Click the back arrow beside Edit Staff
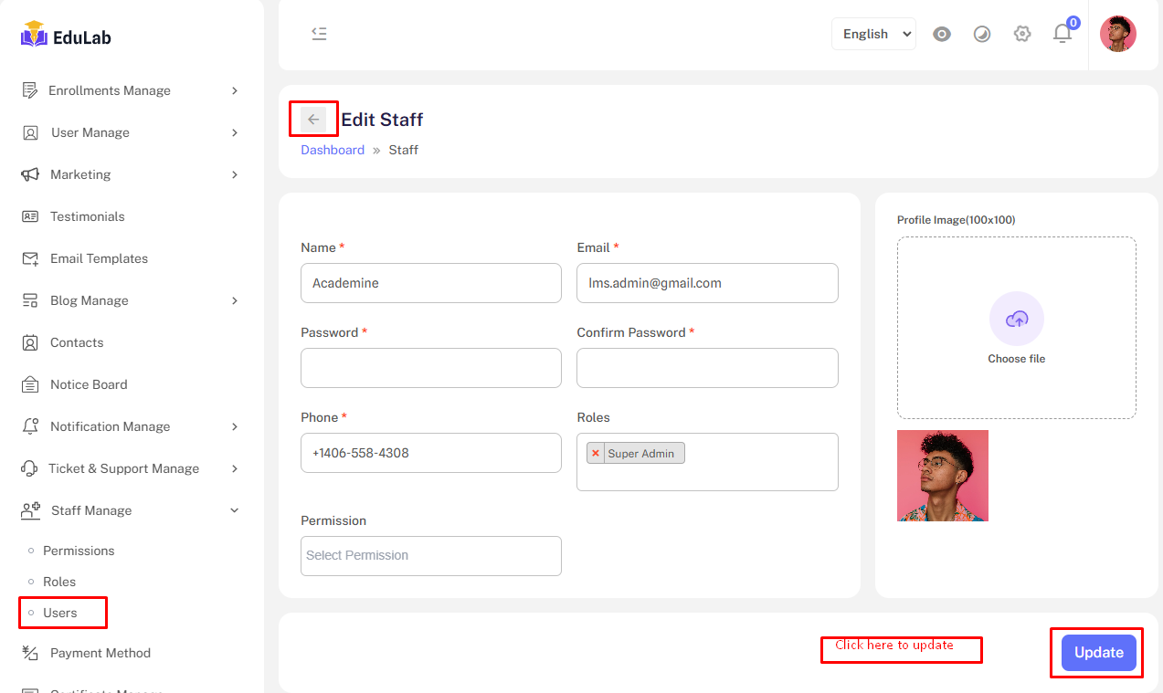 (x=313, y=120)
